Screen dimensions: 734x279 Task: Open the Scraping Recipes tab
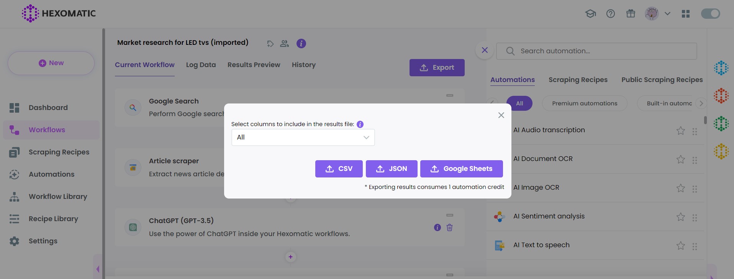point(578,80)
